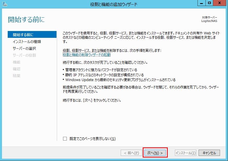Image resolution: width=228 pixels, height=161 pixels.
Task: Click the 役割と機能の追加ウィザード title text
Action: [x=114, y=4]
